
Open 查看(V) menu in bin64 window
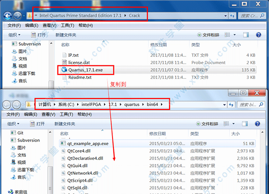[x=48, y=114]
